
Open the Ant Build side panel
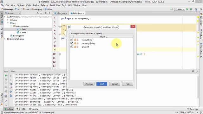click(201, 35)
